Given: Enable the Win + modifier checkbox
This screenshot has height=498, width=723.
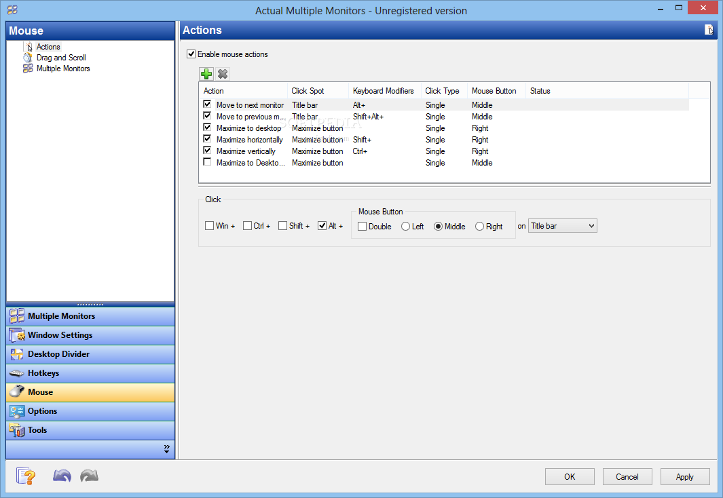Looking at the screenshot, I should coord(209,226).
